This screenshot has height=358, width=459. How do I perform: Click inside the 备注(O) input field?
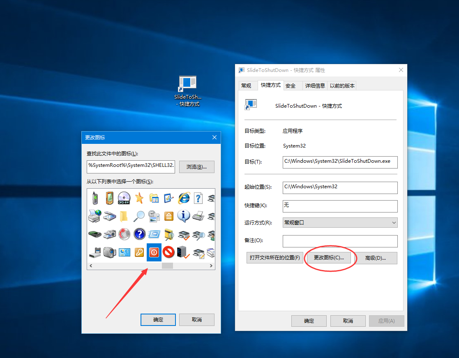(340, 241)
